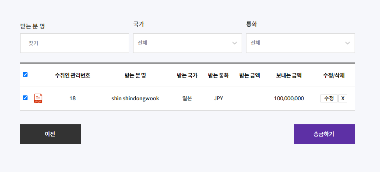Delete the recipient row with the X button
The image size is (380, 172).
tap(343, 98)
